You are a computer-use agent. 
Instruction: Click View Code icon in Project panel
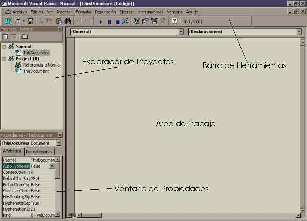click(5, 37)
